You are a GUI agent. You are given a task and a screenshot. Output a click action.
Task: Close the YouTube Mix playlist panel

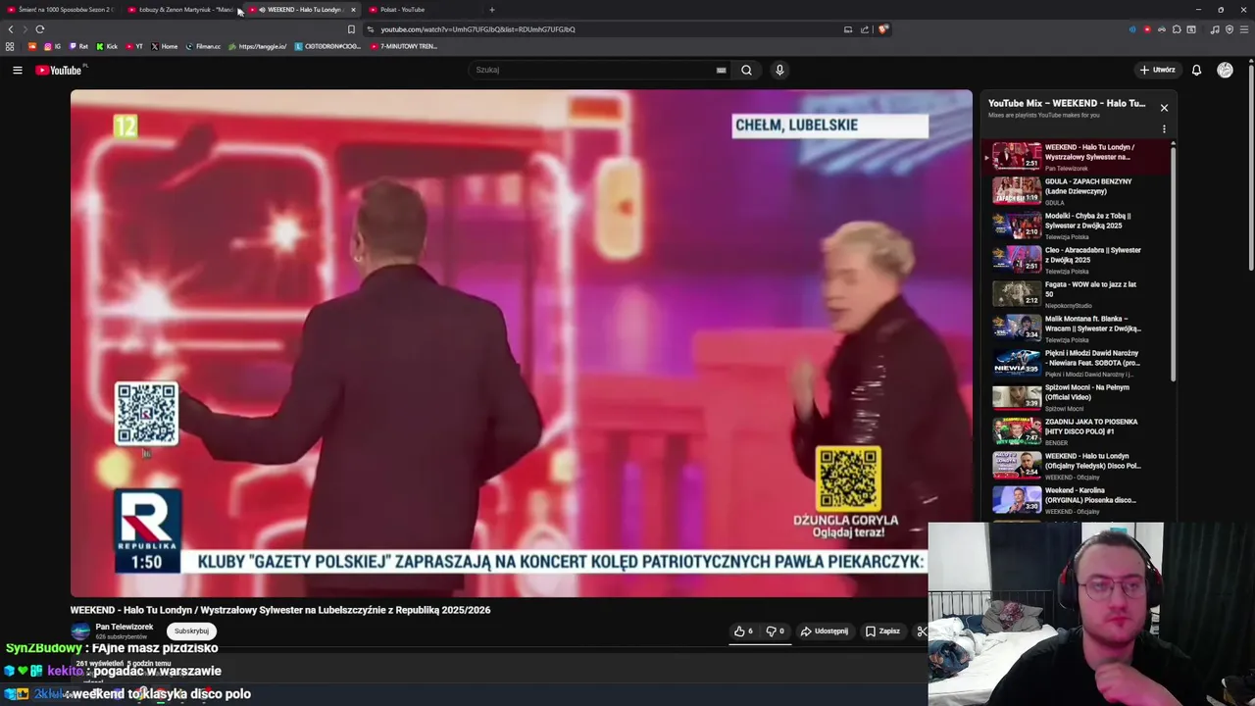pyautogui.click(x=1164, y=108)
